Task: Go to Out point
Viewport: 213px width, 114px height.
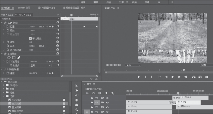Action: pyautogui.click(x=186, y=77)
